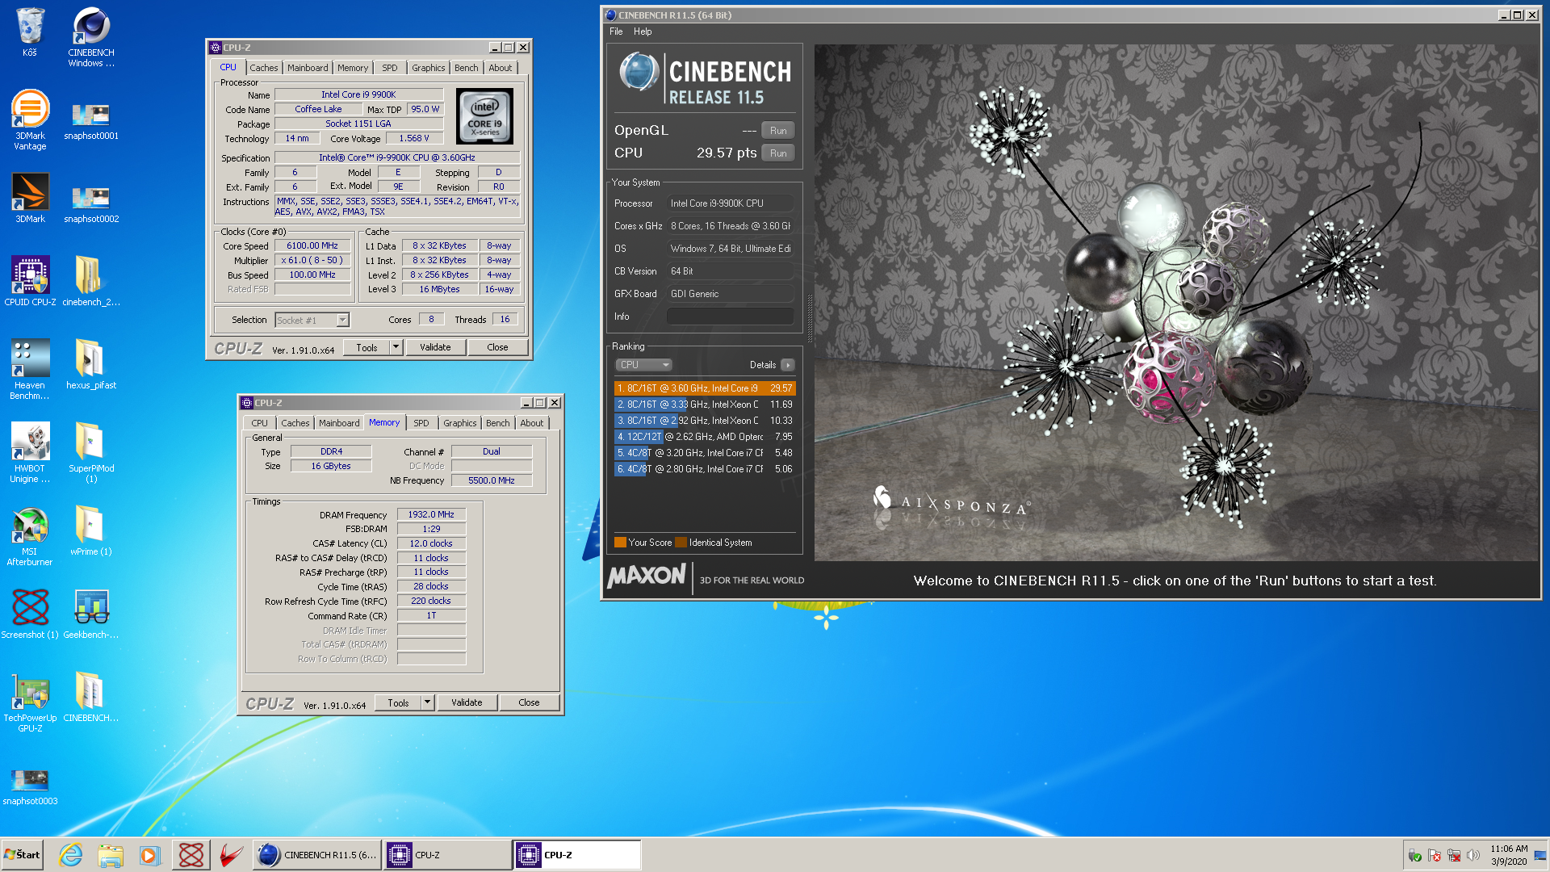Select Core i7 ranking entry 5.48
This screenshot has height=872, width=1550.
(x=705, y=453)
